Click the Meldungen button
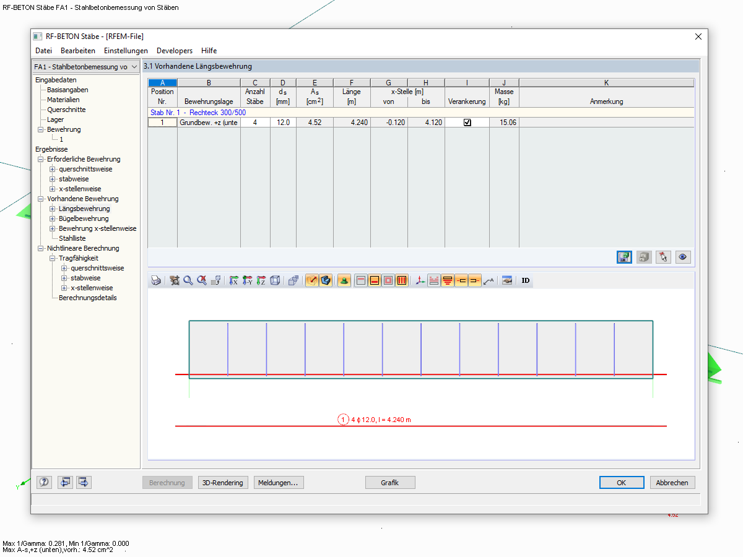This screenshot has height=557, width=743. (279, 482)
